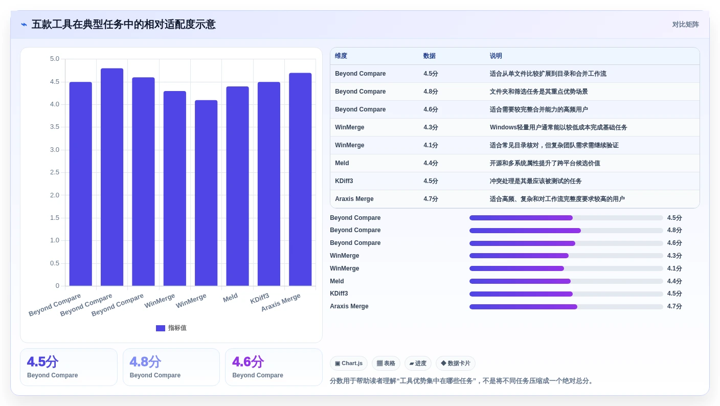Image resolution: width=720 pixels, height=406 pixels.
Task: Click the shortest bar in the chart
Action: [206, 193]
